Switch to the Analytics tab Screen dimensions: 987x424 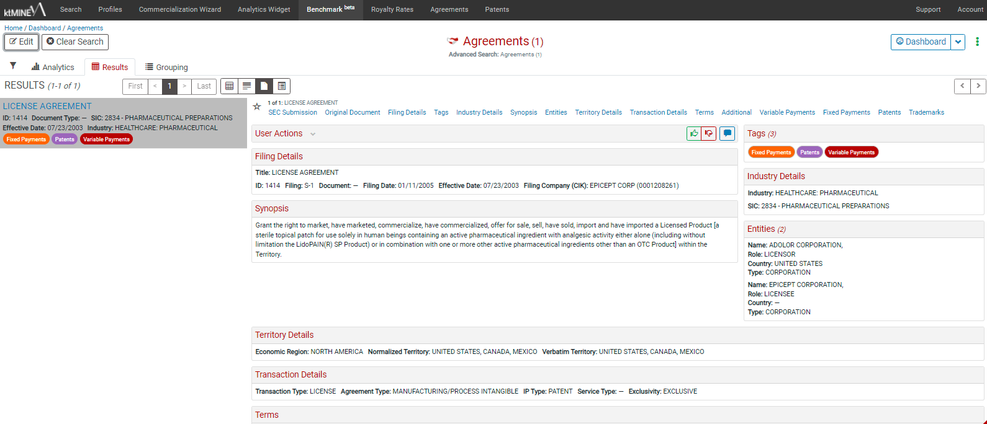tap(53, 67)
